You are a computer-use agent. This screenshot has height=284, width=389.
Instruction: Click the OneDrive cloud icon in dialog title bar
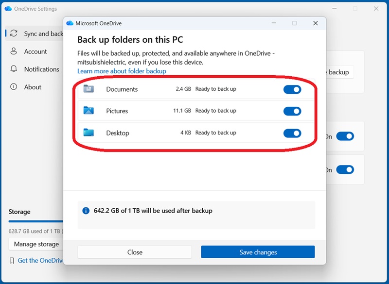click(70, 23)
